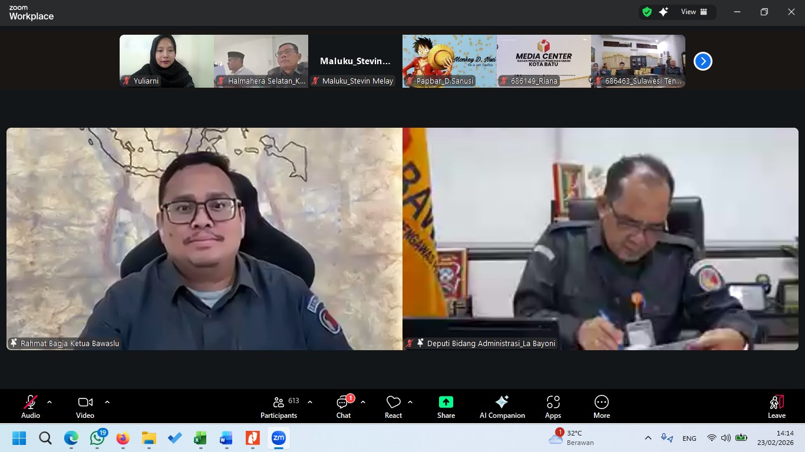
Task: Leave the meeting
Action: pos(776,407)
